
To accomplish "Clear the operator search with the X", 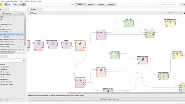I will click(24, 61).
